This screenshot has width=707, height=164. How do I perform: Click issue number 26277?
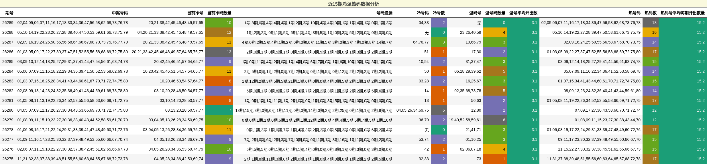tap(8, 139)
